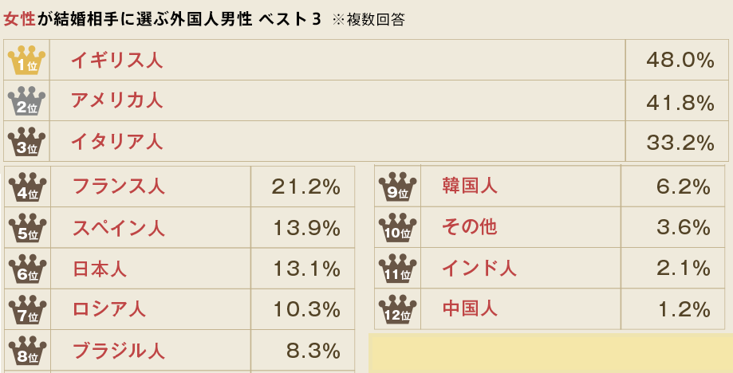This screenshot has width=733, height=373.
Task: Click the silver 2位 crown icon
Action: coord(26,101)
